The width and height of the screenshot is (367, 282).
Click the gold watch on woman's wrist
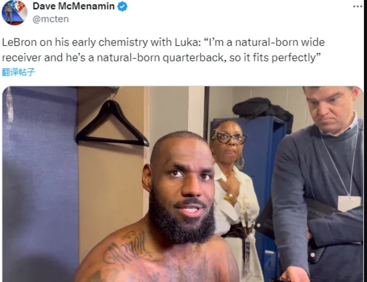pyautogui.click(x=230, y=199)
